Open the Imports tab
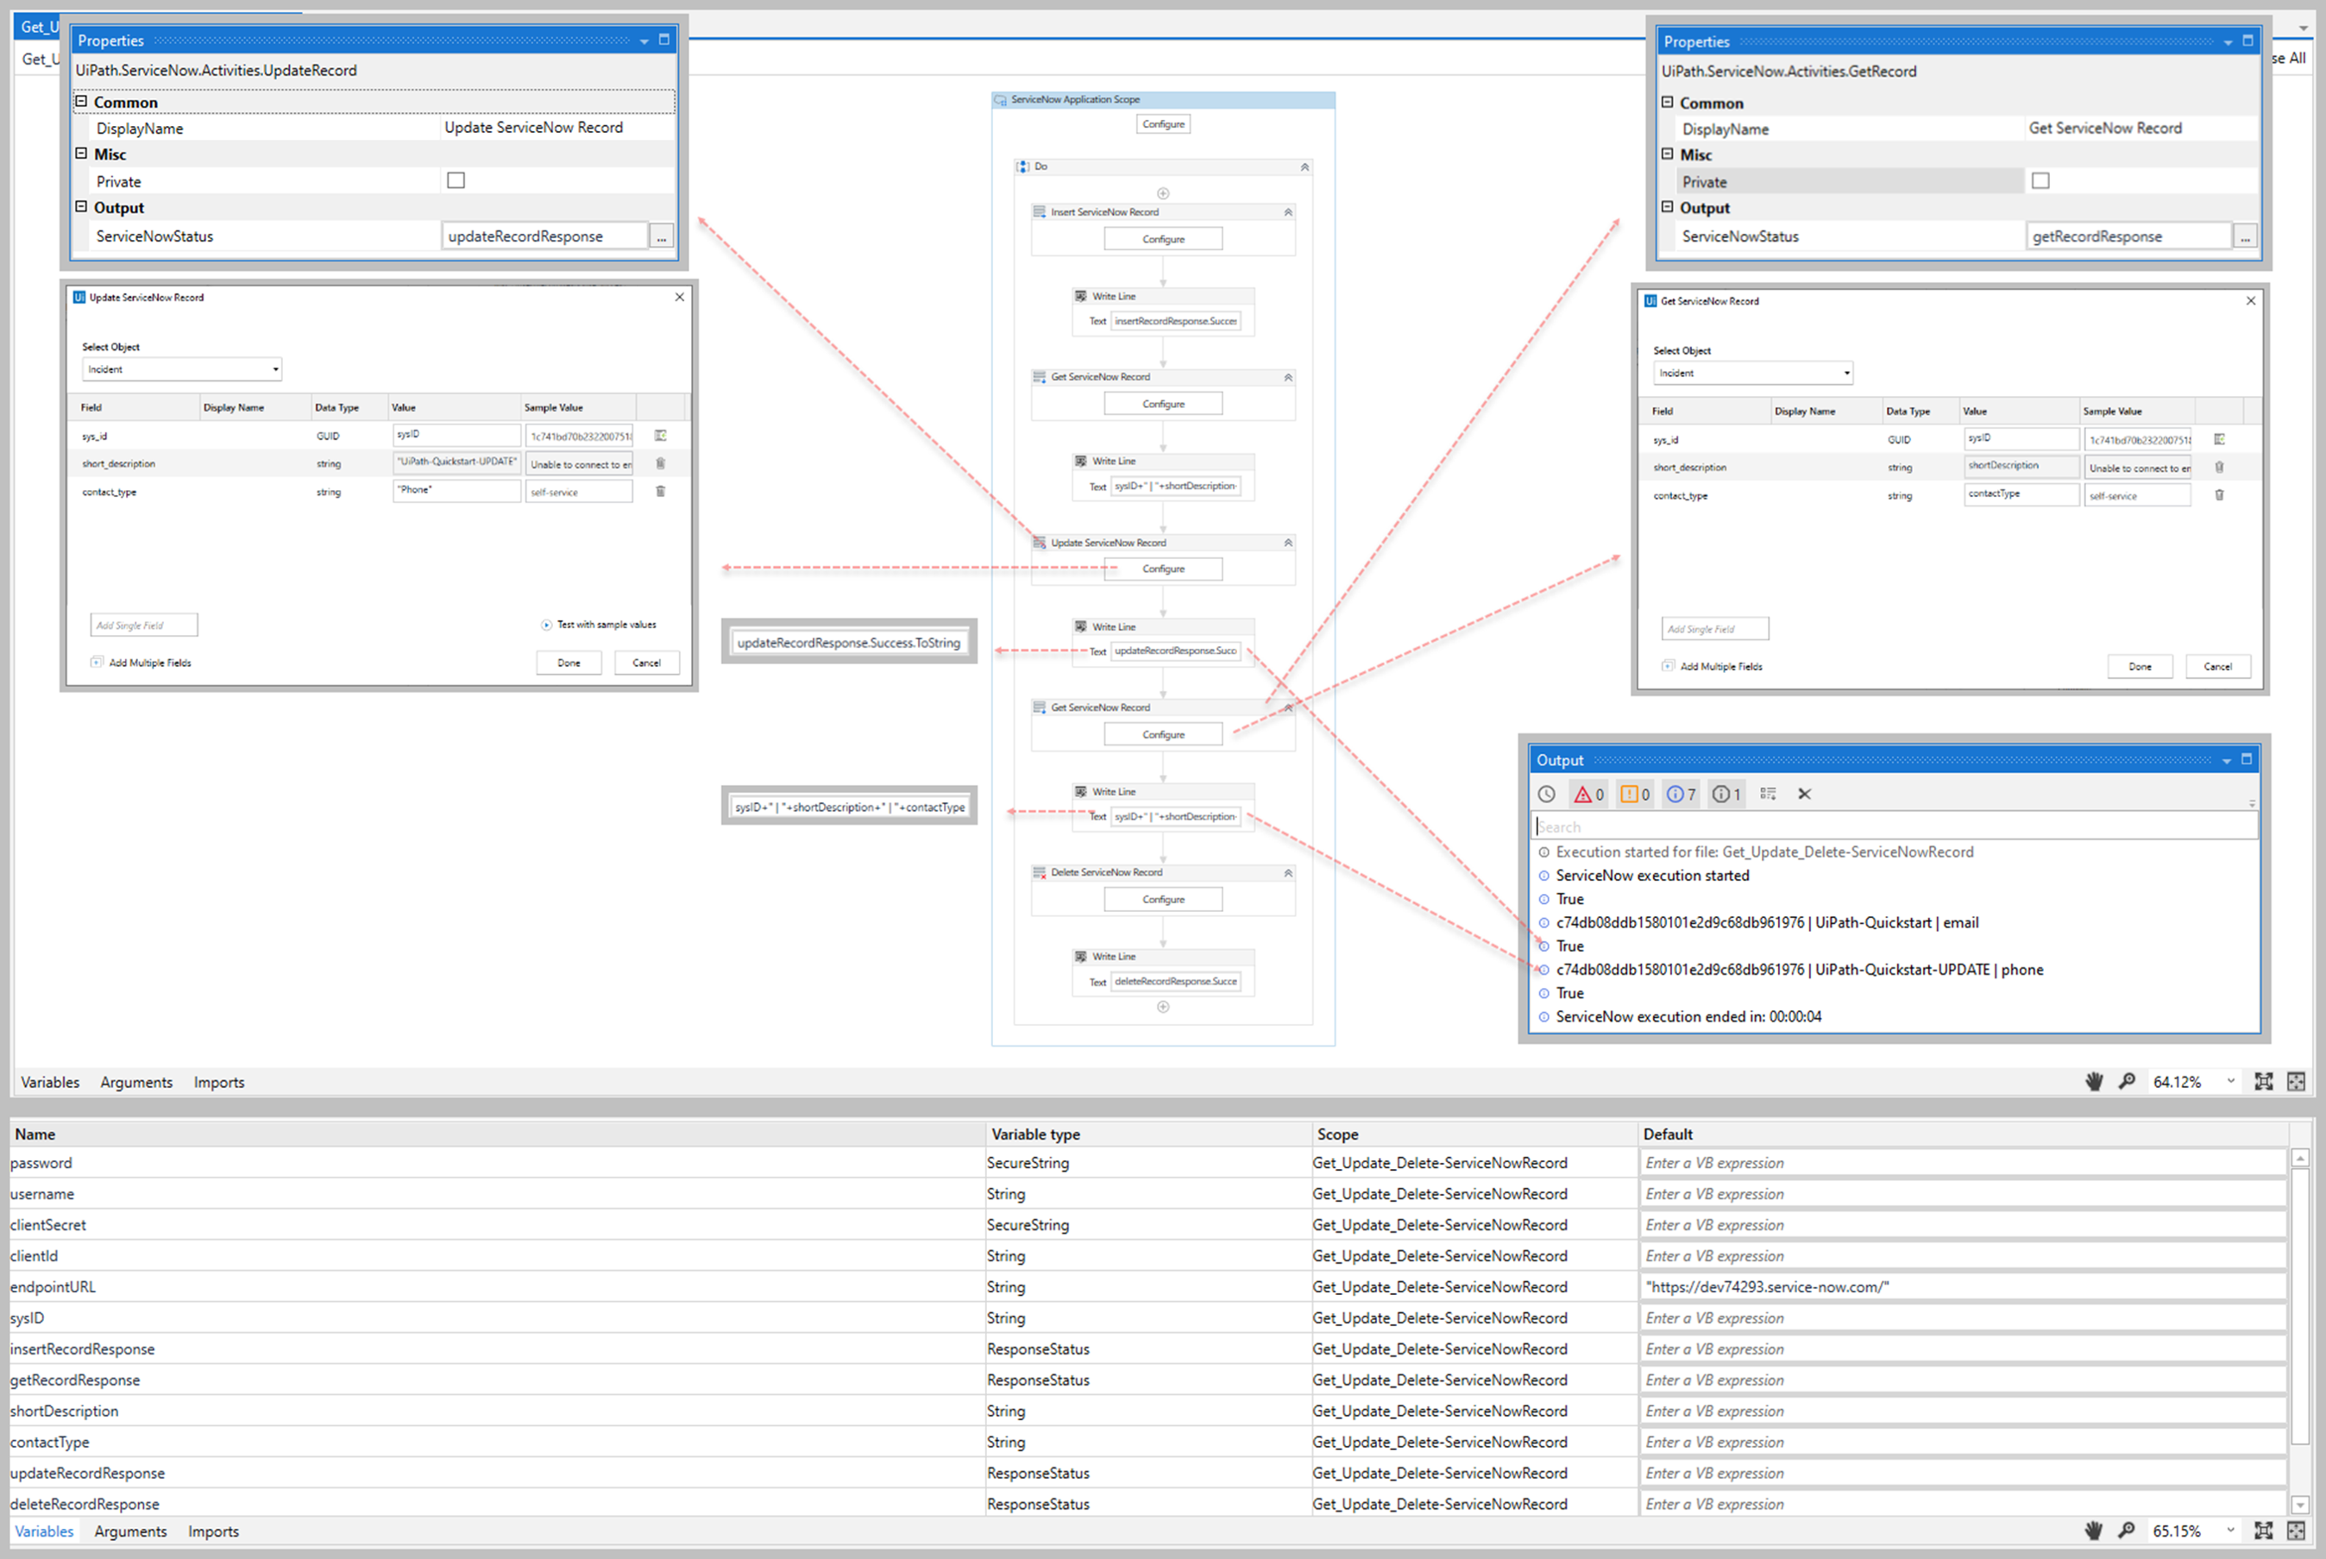The image size is (2326, 1559). pos(218,1082)
